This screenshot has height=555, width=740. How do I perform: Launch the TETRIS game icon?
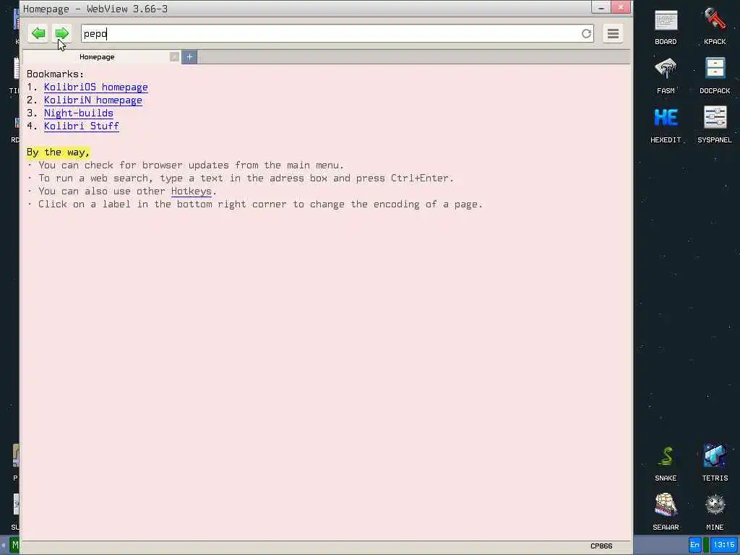(x=715, y=463)
